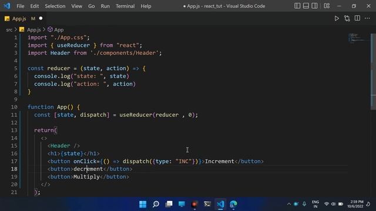Viewport: 376px width, 211px height.
Task: Switch to VS Code in the taskbar
Action: click(220, 204)
